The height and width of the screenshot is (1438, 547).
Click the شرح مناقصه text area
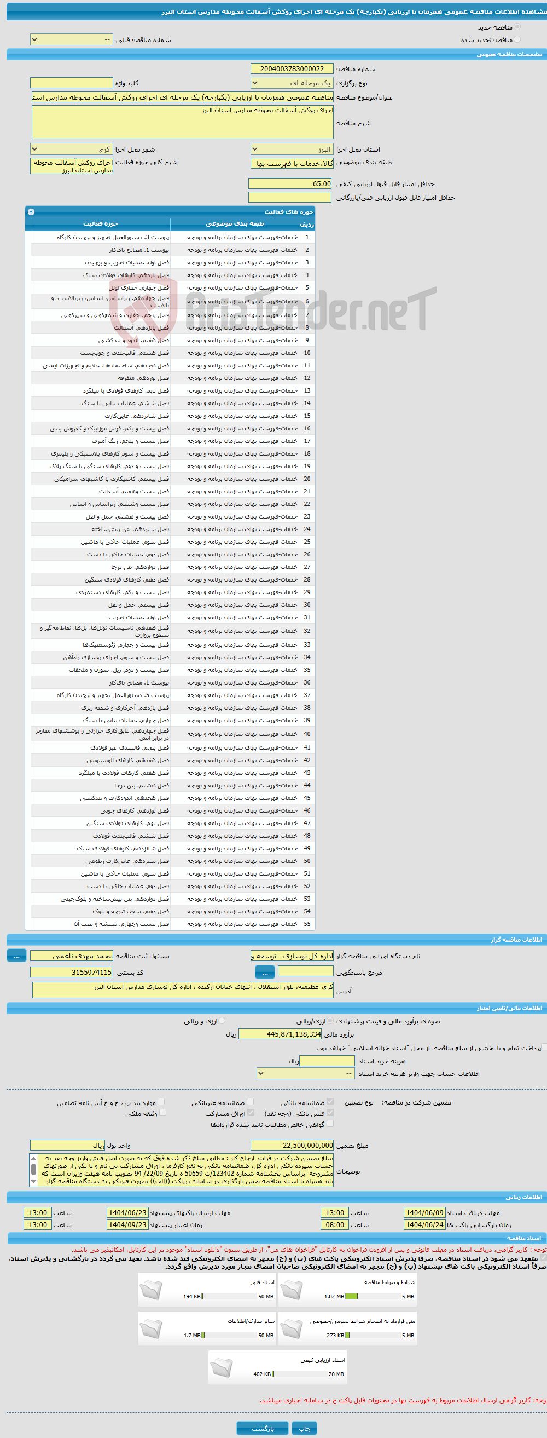(x=182, y=122)
